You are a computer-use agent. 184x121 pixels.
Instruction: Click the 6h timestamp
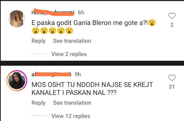pyautogui.click(x=81, y=12)
